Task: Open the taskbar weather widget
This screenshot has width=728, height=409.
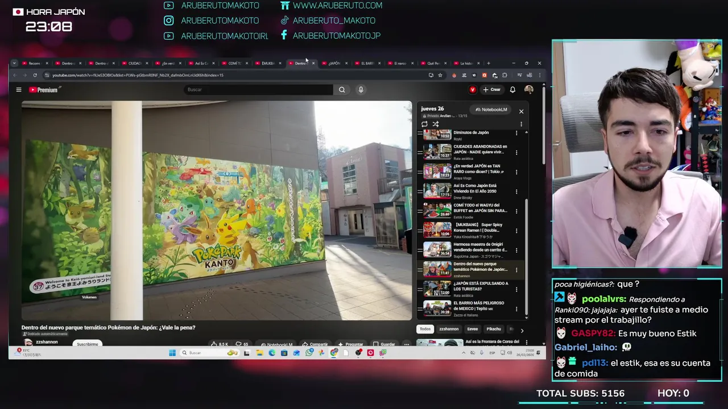Action: (x=28, y=353)
